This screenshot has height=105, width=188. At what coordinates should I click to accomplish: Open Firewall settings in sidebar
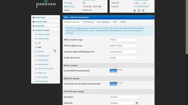pyautogui.click(x=41, y=52)
